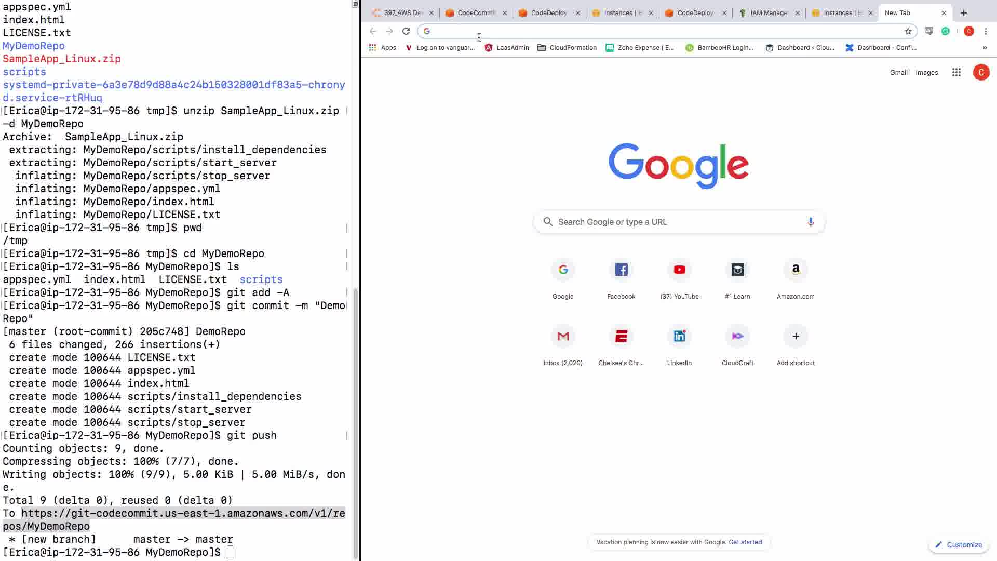997x561 pixels.
Task: Open the CloudCraft shortcut tile
Action: click(737, 337)
